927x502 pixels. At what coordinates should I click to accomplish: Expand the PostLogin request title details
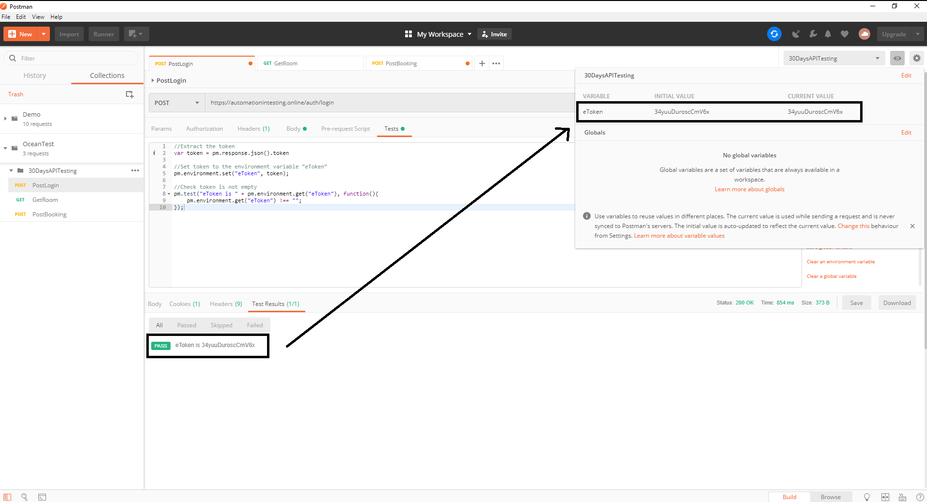coord(153,80)
